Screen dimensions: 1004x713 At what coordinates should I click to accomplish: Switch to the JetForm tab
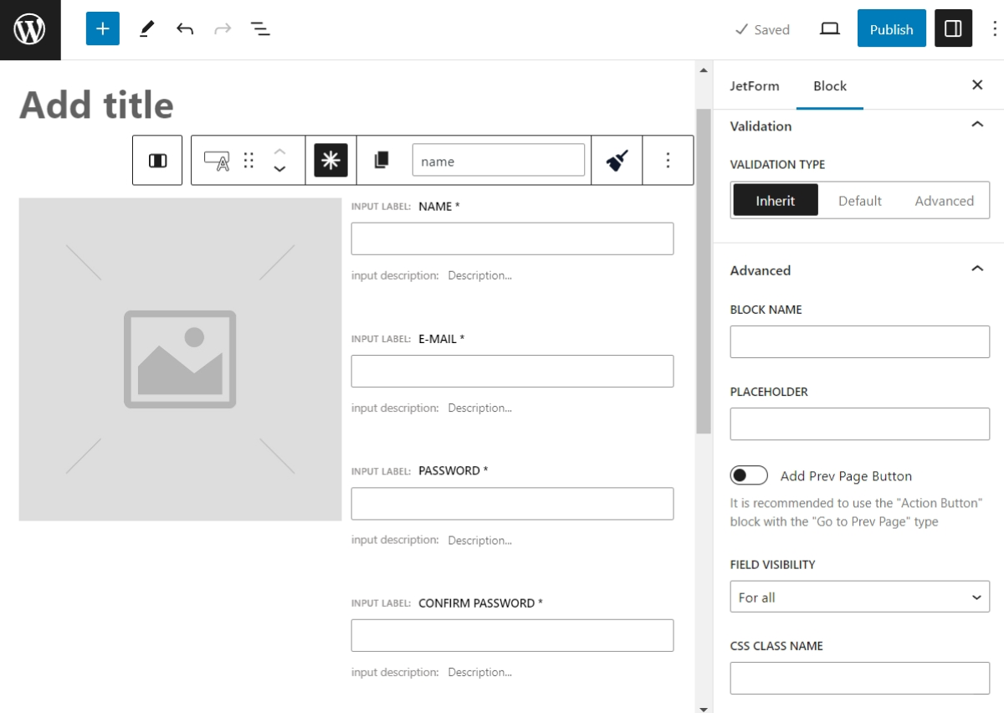tap(755, 85)
